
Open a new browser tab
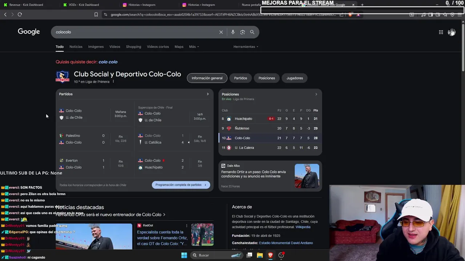click(362, 5)
